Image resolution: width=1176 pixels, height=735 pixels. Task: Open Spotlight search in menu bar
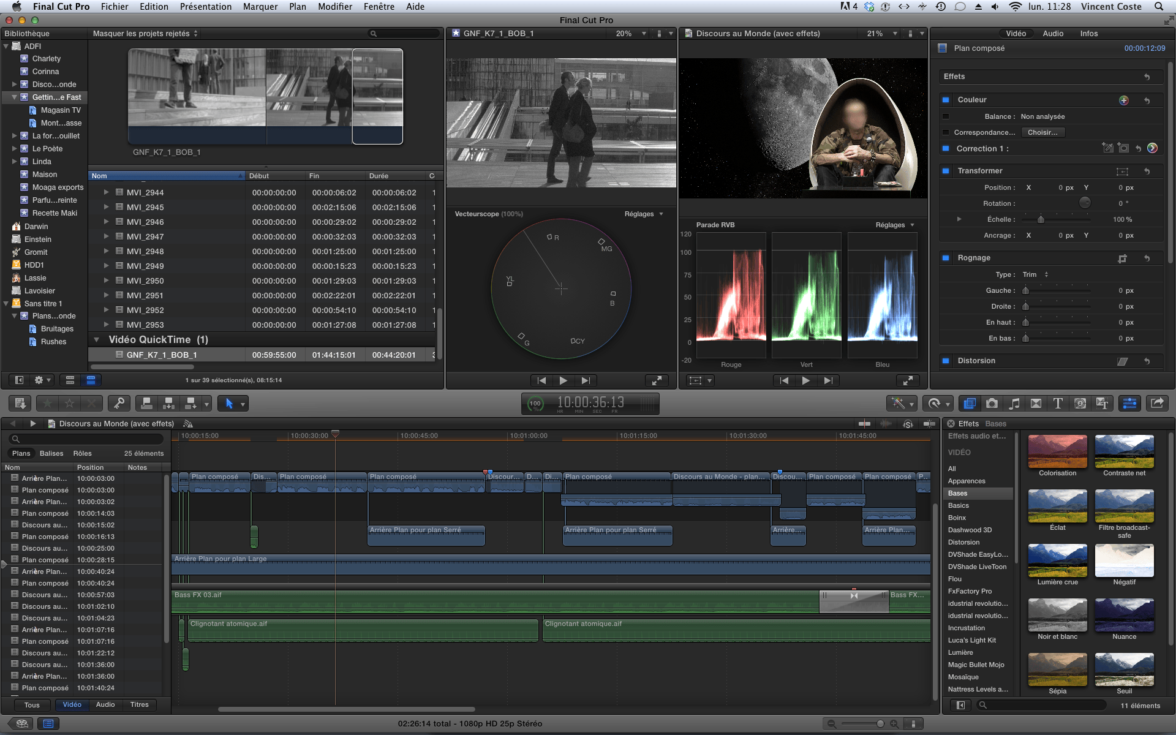pyautogui.click(x=1159, y=7)
